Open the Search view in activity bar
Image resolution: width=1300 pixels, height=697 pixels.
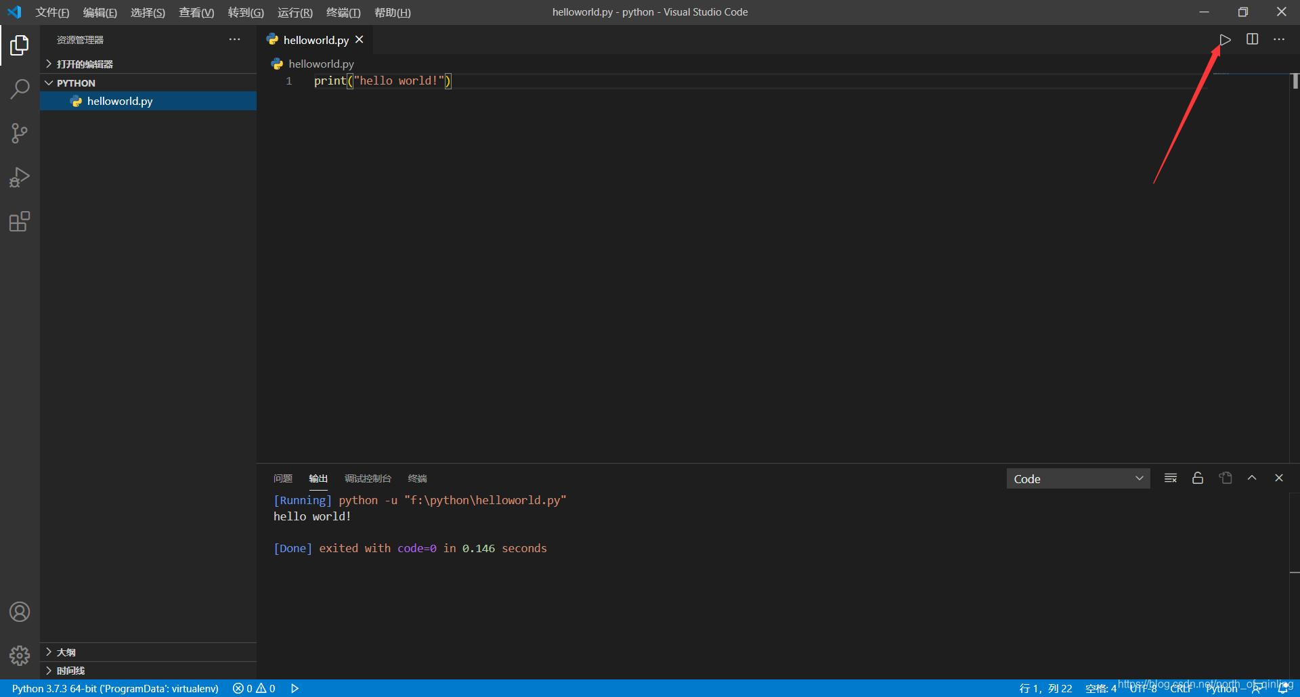click(20, 89)
